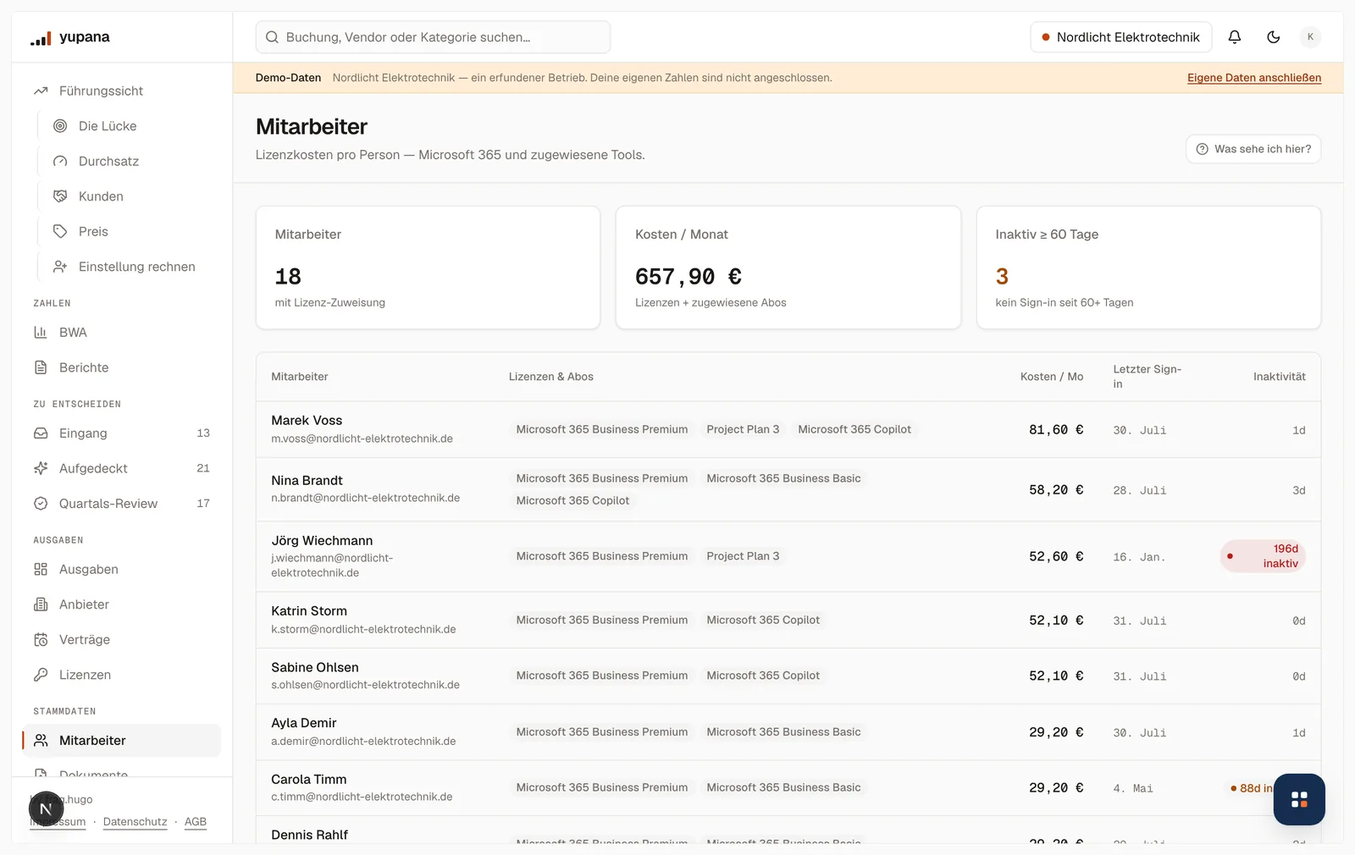Select employee Katrin Storm

[309, 611]
